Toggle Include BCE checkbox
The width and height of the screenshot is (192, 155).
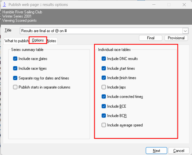104,106
